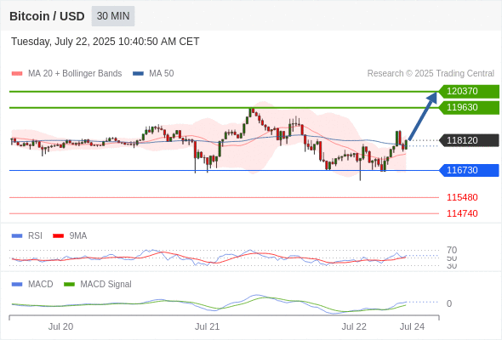
Task: Click the 'MA 50' legend label
Action: tap(162, 74)
